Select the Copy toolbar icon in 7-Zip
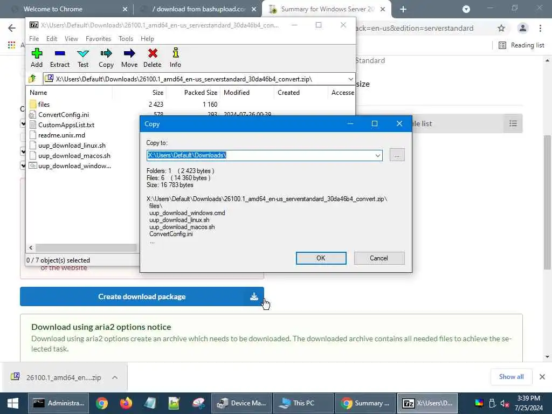552x414 pixels. pos(106,58)
